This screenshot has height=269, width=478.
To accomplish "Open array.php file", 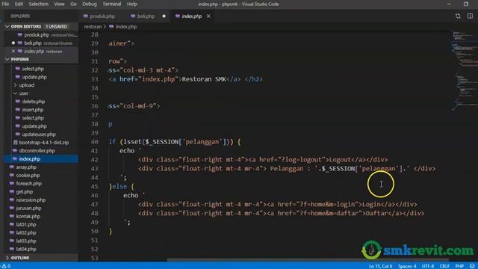I will pyautogui.click(x=26, y=167).
